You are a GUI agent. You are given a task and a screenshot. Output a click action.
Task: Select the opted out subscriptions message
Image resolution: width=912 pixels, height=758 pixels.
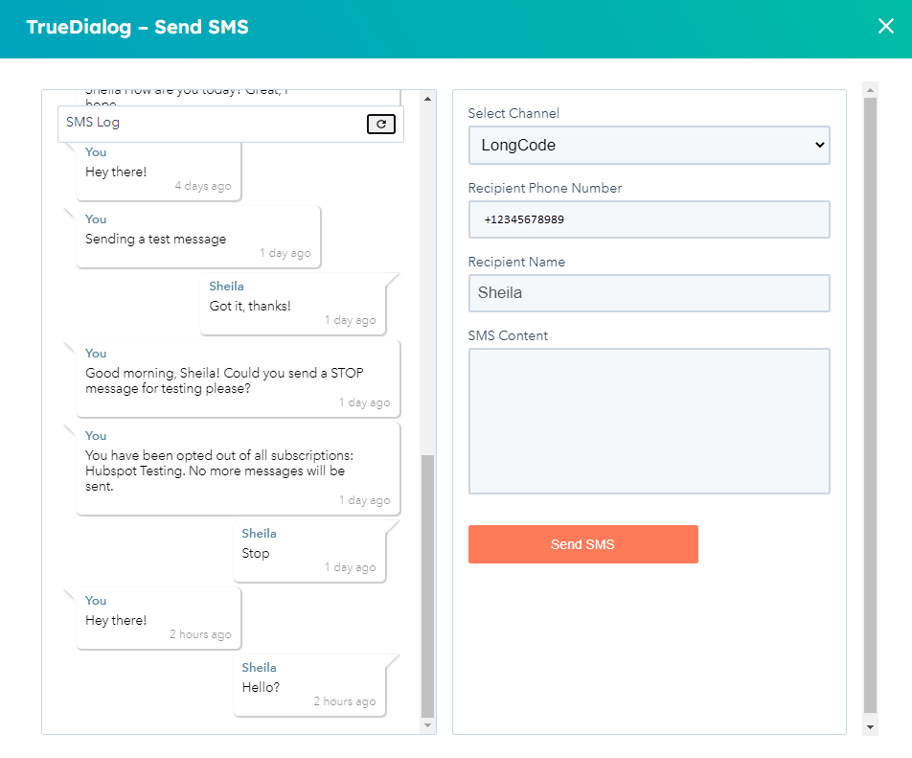click(x=238, y=470)
